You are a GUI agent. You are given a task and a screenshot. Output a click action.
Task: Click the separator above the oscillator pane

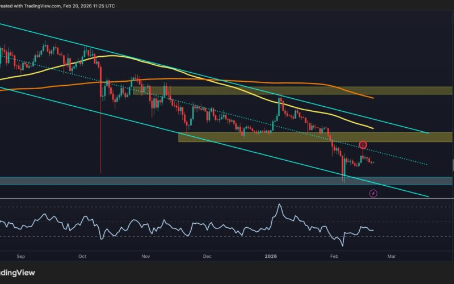(x=227, y=198)
